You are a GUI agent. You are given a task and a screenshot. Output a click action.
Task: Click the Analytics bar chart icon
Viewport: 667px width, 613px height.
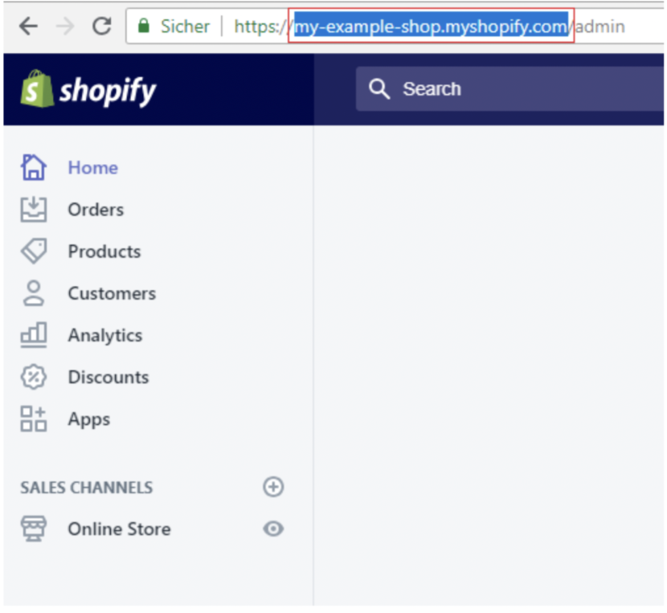tap(33, 335)
